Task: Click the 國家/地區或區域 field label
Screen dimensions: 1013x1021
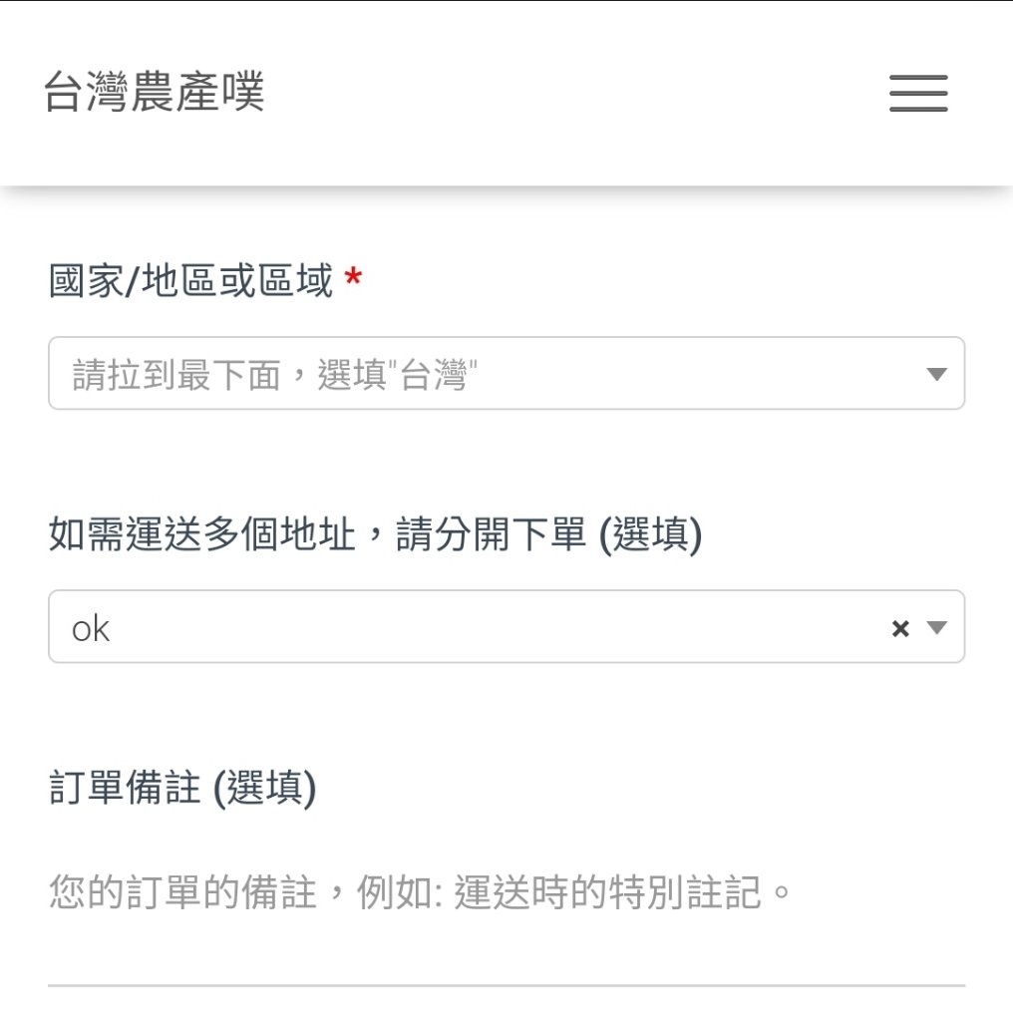Action: [x=190, y=280]
